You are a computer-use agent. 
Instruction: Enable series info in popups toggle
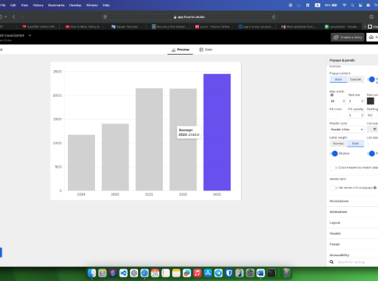point(333,187)
